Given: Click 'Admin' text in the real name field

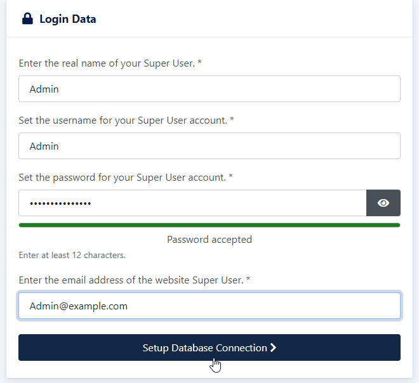Looking at the screenshot, I should tap(44, 89).
